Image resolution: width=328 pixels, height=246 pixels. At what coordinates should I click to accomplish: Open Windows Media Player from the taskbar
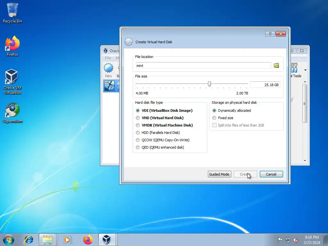(67, 240)
